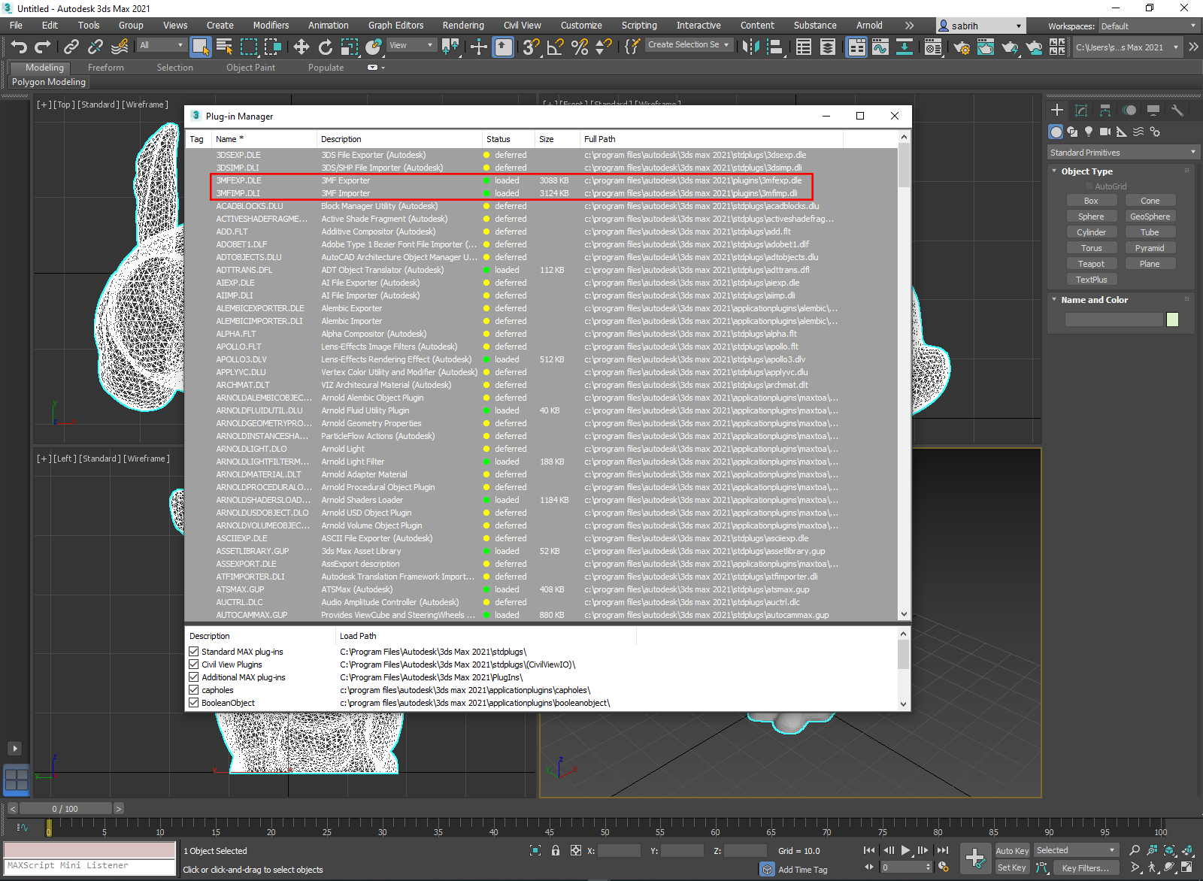Click the Align tool icon
This screenshot has width=1203, height=881.
coord(774,47)
